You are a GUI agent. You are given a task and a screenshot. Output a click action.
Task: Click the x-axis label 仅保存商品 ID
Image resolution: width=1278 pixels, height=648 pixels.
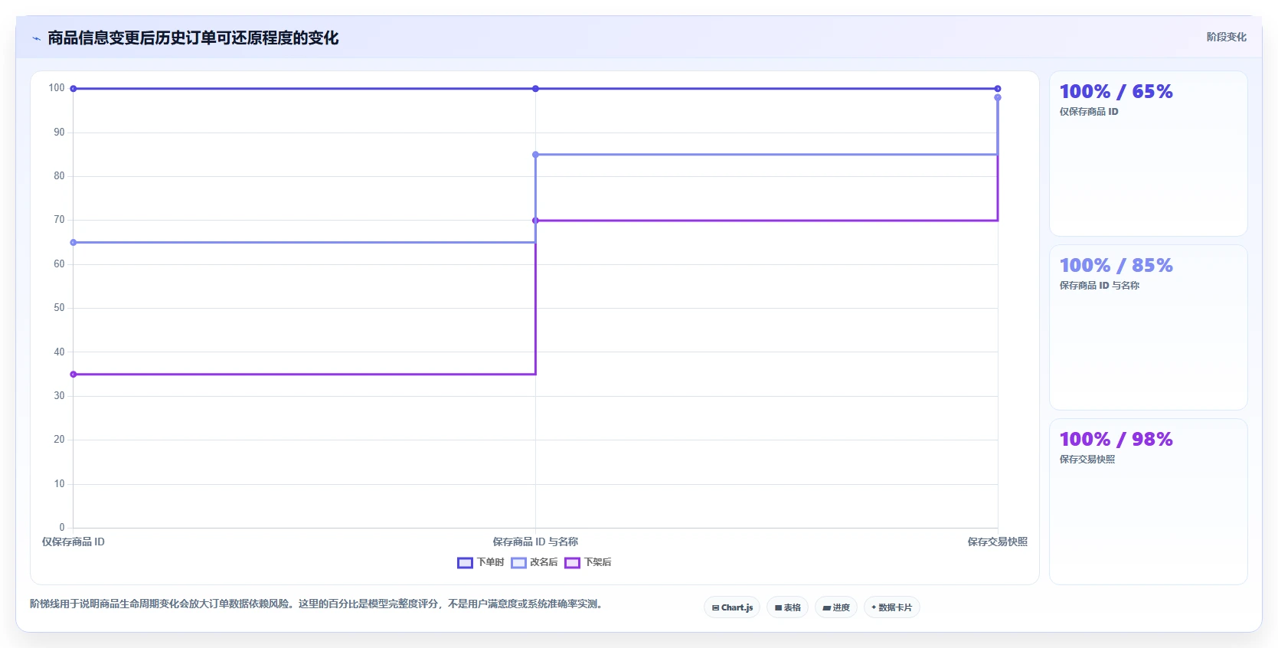74,542
